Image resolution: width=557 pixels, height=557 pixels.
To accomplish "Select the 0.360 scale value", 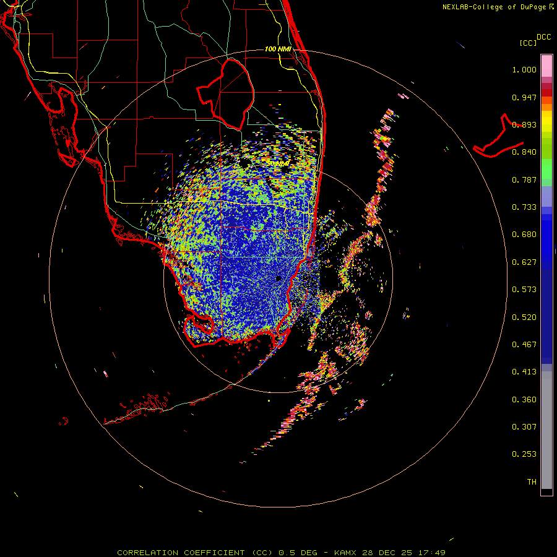I will point(524,400).
